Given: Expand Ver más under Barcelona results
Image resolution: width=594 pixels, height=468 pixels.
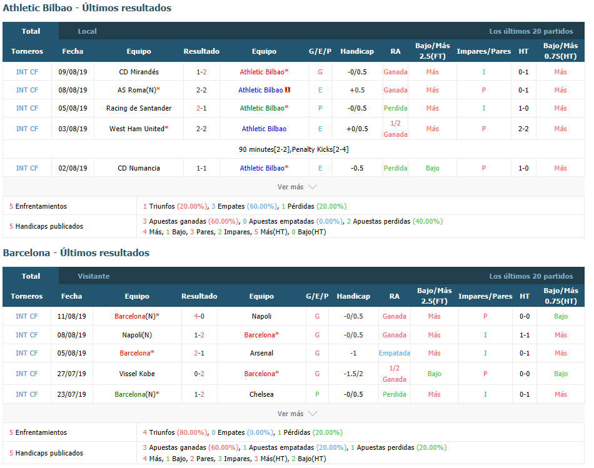Looking at the screenshot, I should 296,414.
